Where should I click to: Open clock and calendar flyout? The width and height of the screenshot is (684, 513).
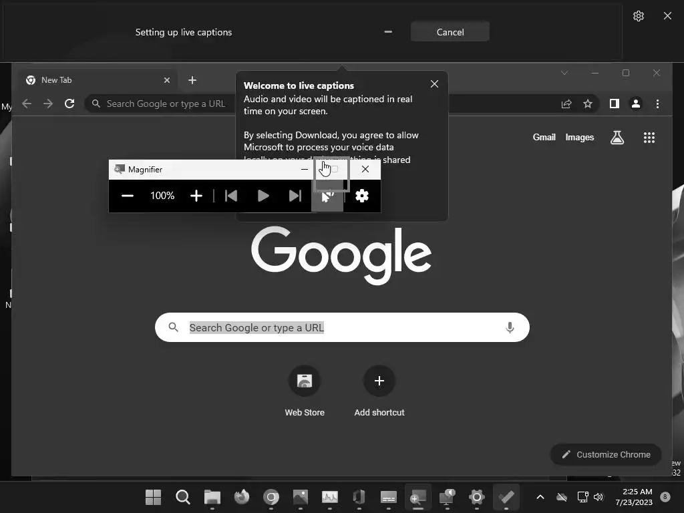(634, 497)
